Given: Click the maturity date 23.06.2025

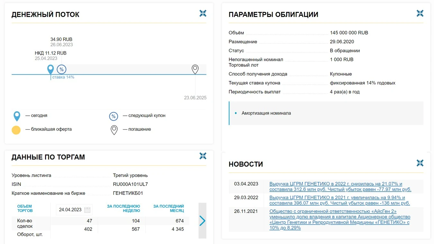Looking at the screenshot, I should point(195,98).
